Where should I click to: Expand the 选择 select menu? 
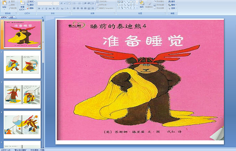173,8
